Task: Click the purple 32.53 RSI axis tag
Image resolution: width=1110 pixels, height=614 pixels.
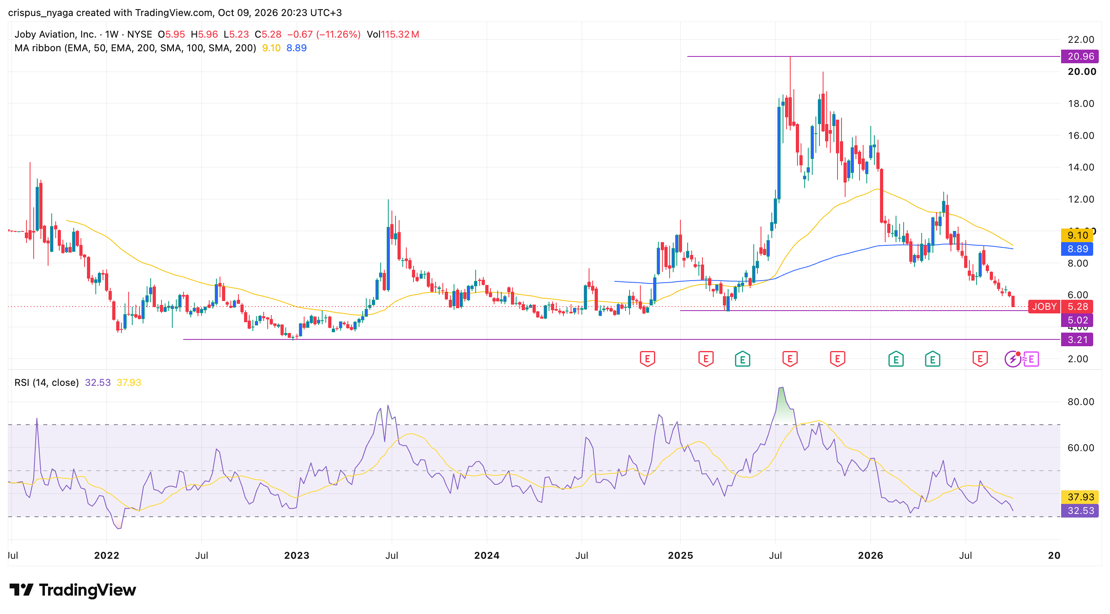Action: tap(1080, 511)
